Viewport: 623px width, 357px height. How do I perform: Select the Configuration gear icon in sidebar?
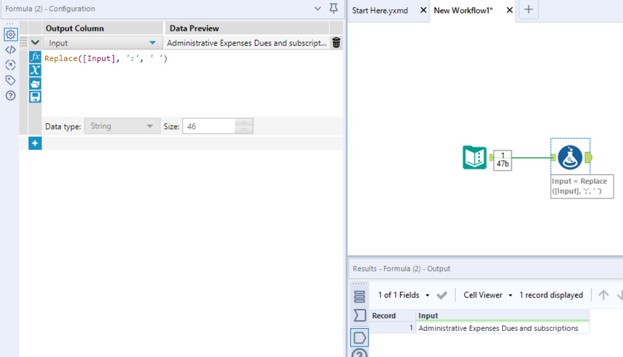tap(11, 34)
